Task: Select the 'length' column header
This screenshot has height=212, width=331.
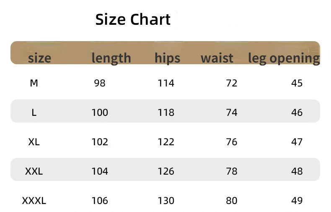Action: coord(111,59)
